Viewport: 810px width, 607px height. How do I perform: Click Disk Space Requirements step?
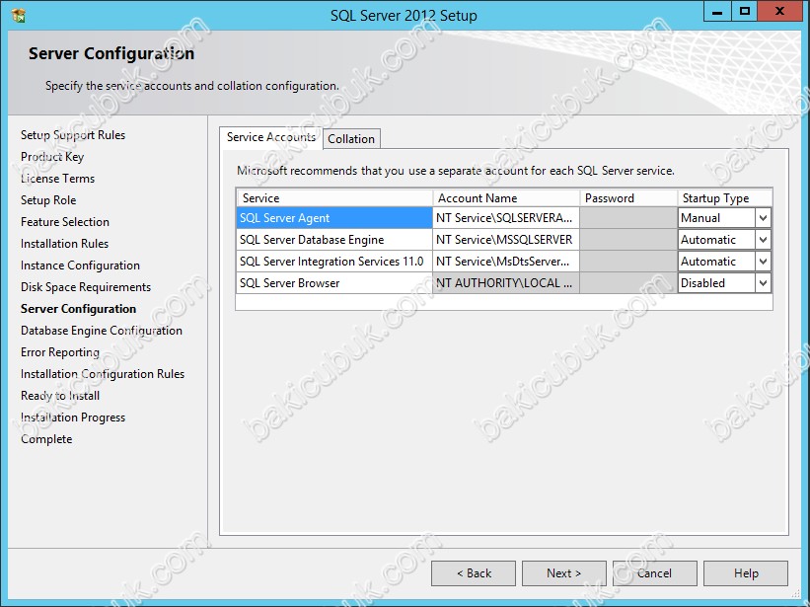point(86,286)
